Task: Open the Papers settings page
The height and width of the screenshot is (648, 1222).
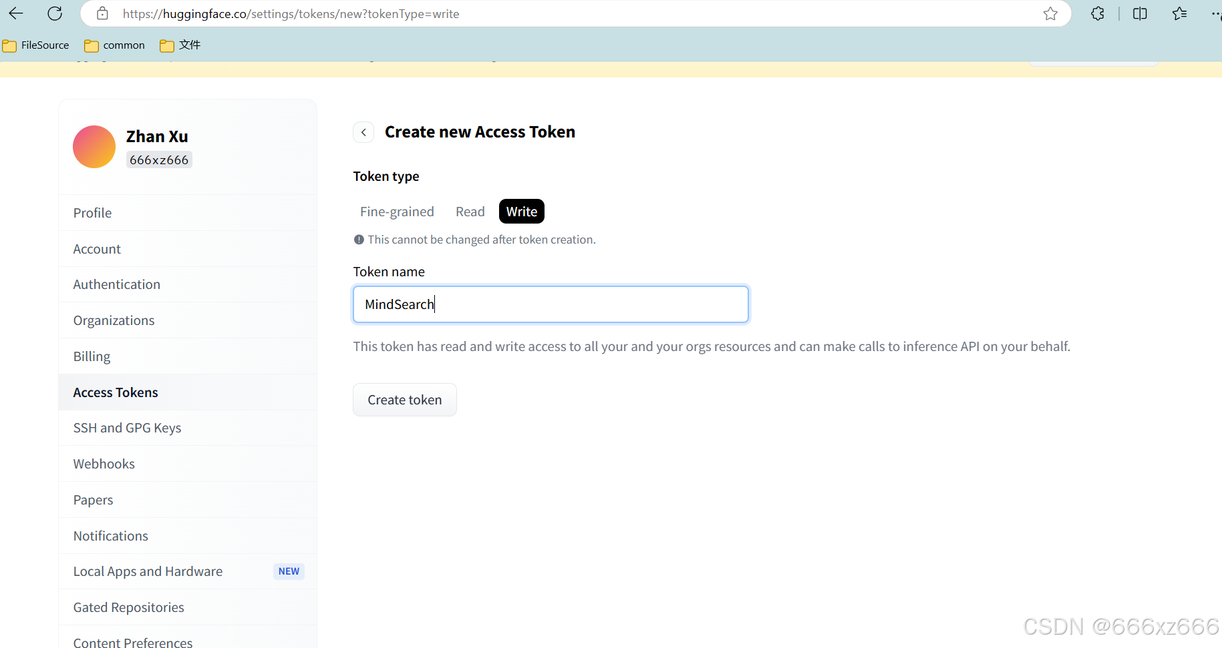Action: 188,500
